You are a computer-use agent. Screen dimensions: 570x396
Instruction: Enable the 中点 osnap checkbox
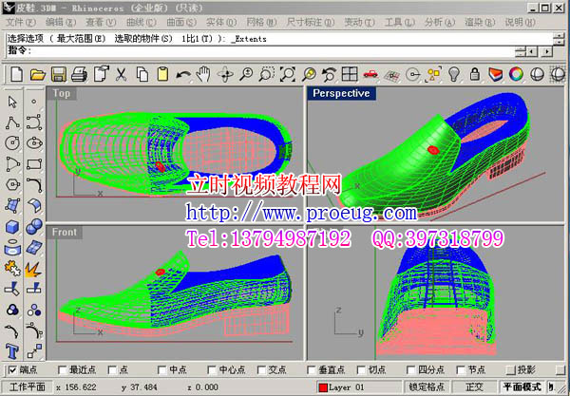point(161,370)
